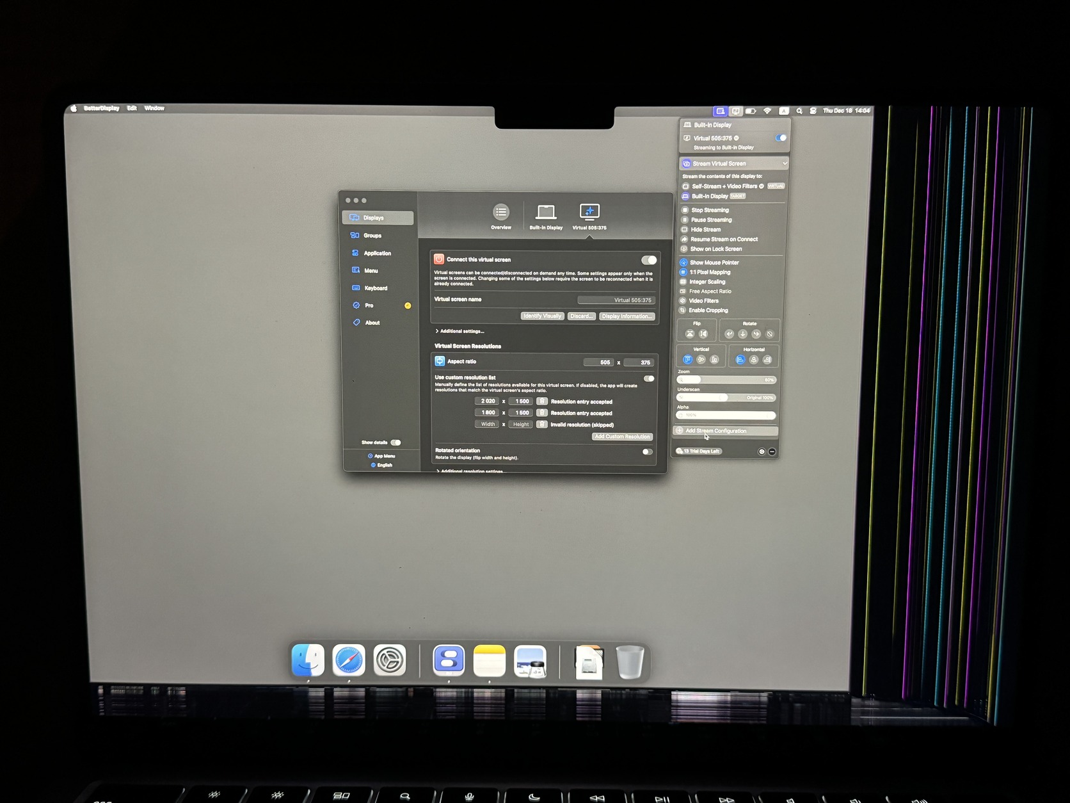
Task: Toggle Connect this virtual screen switch
Action: click(649, 260)
